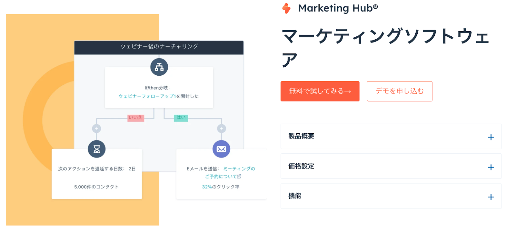Click the Eメールを送信 label
This screenshot has height=238, width=516.
203,169
